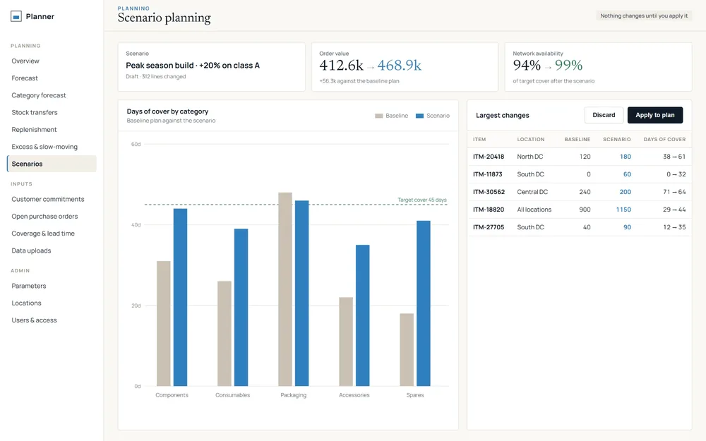The image size is (706, 441).
Task: Open Coverage & lead time
Action: point(43,234)
